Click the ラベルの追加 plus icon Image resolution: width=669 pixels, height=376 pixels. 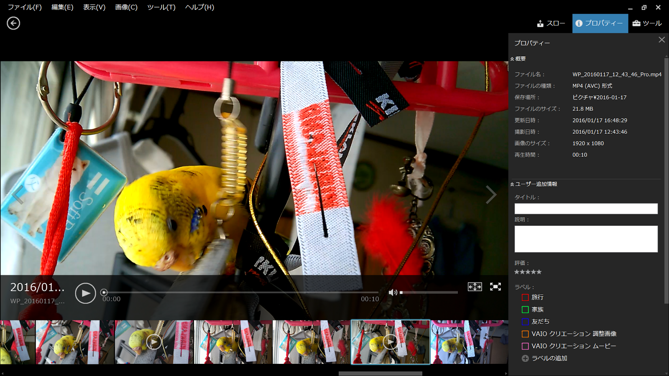click(x=525, y=358)
